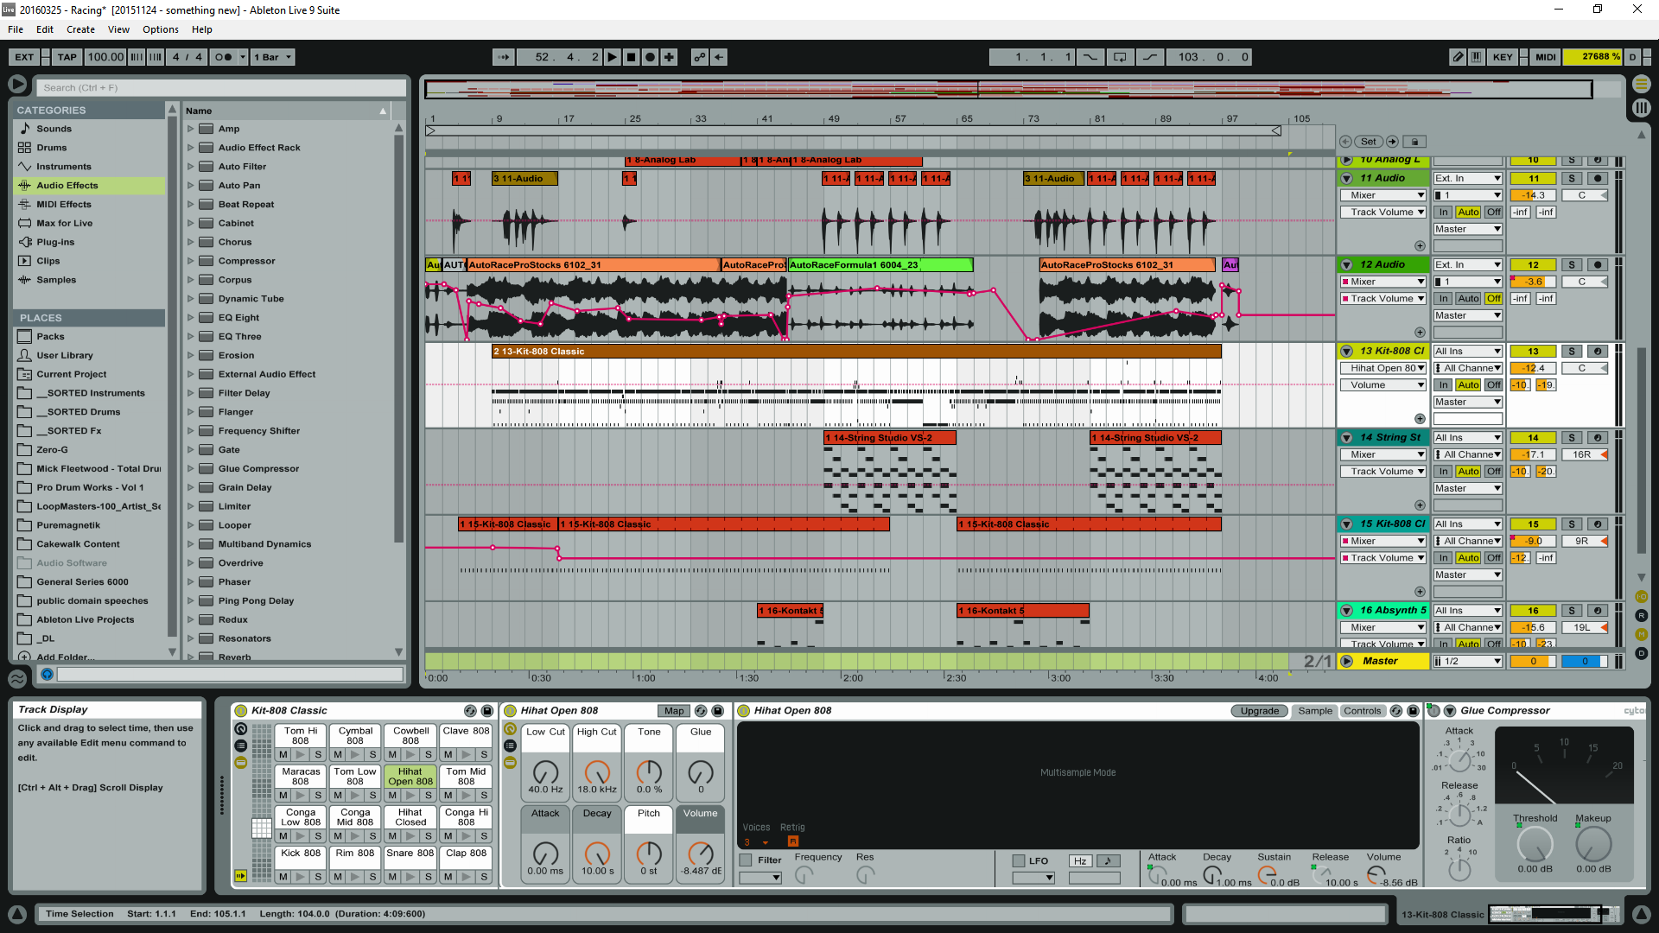Viewport: 1659px width, 933px height.
Task: Switch to the Sample tab in the sampler
Action: tap(1315, 711)
